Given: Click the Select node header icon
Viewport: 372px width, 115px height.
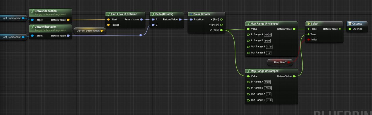Looking at the screenshot, I should [309, 23].
